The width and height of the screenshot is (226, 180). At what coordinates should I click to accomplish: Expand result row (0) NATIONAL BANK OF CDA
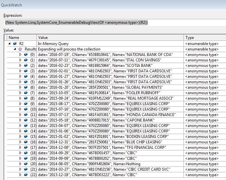[x=20, y=55]
